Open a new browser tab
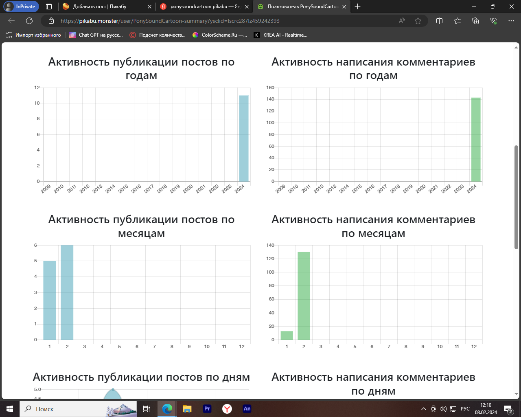 (357, 7)
